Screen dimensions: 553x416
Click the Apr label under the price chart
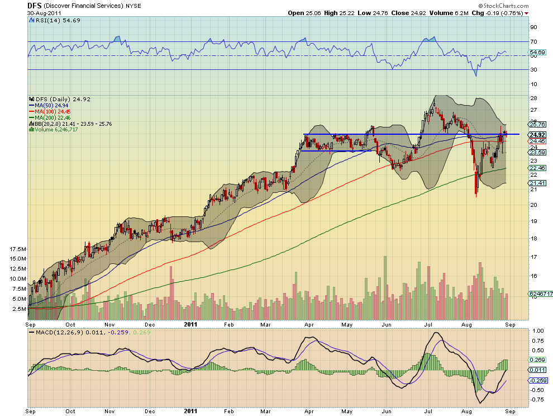[x=309, y=324]
